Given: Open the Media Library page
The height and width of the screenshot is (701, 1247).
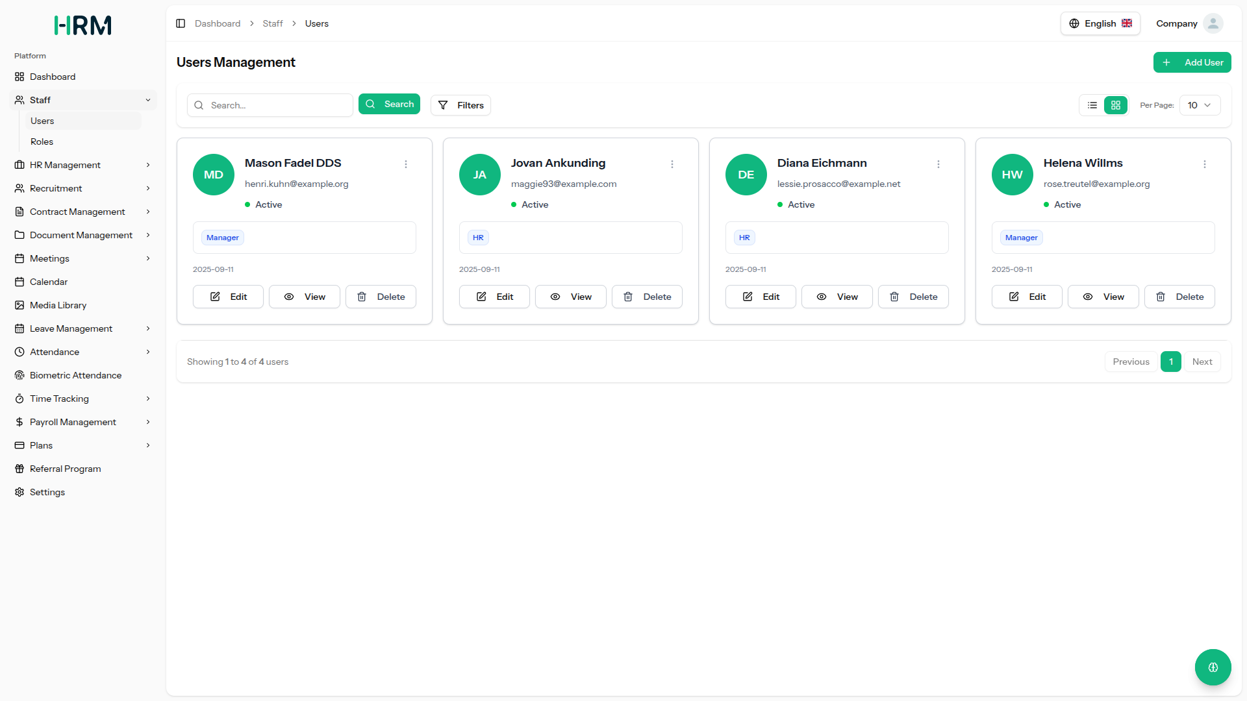Looking at the screenshot, I should coord(58,305).
